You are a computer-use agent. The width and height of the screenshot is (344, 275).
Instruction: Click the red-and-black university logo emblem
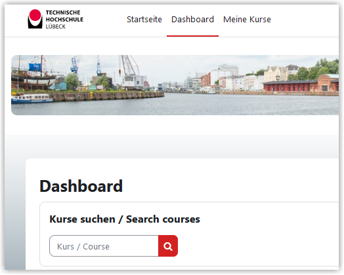pyautogui.click(x=35, y=19)
